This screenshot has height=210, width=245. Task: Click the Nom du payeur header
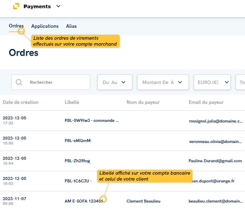[143, 102]
